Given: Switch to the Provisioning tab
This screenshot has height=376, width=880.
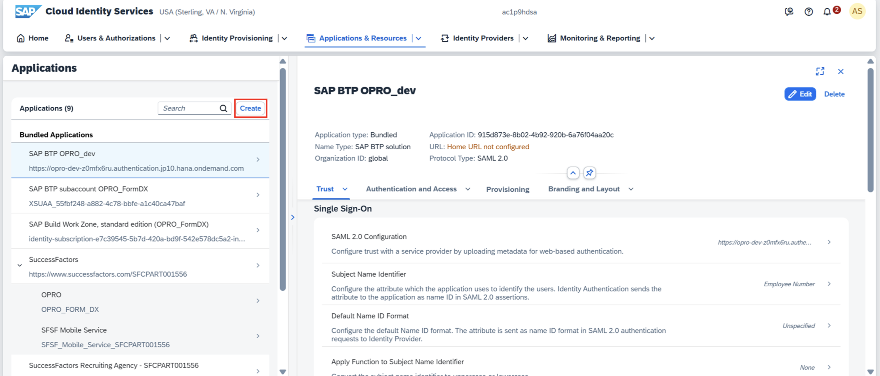Looking at the screenshot, I should 507,190.
